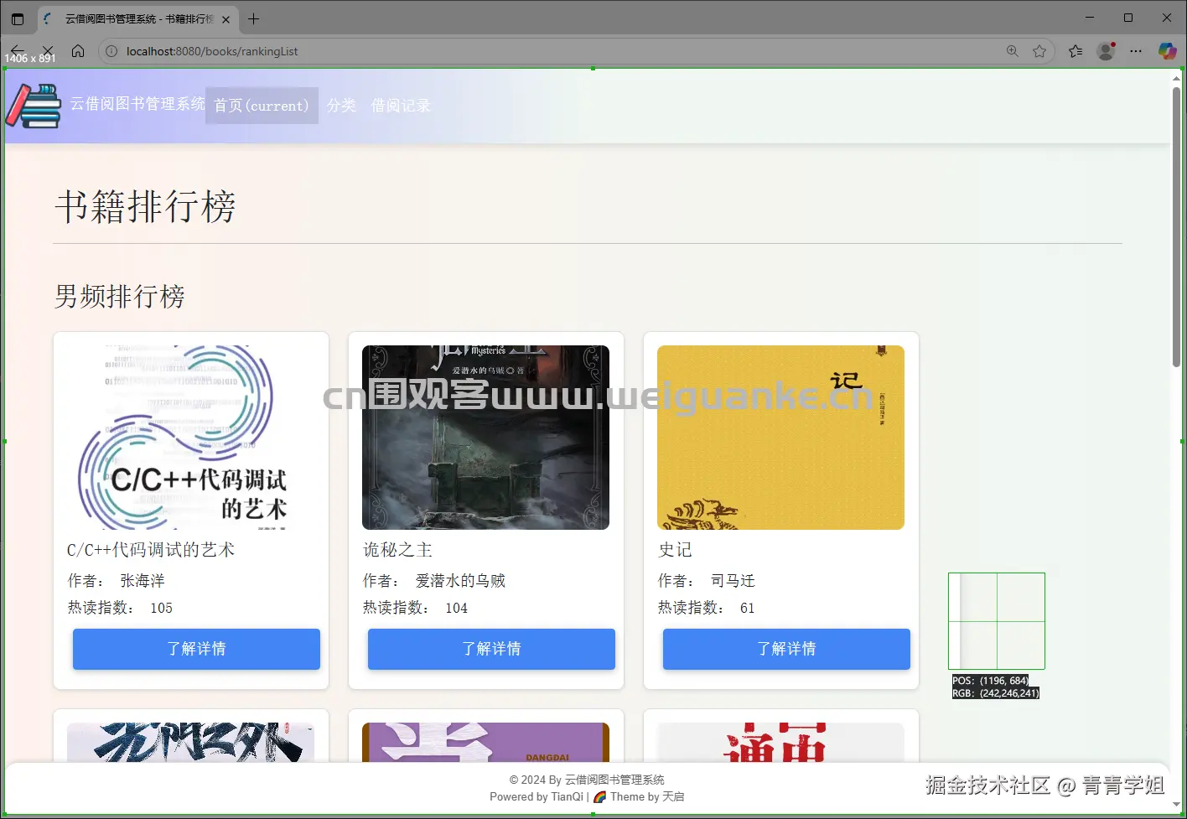1187x819 pixels.
Task: Click the site info icon in the address bar
Action: tap(111, 51)
